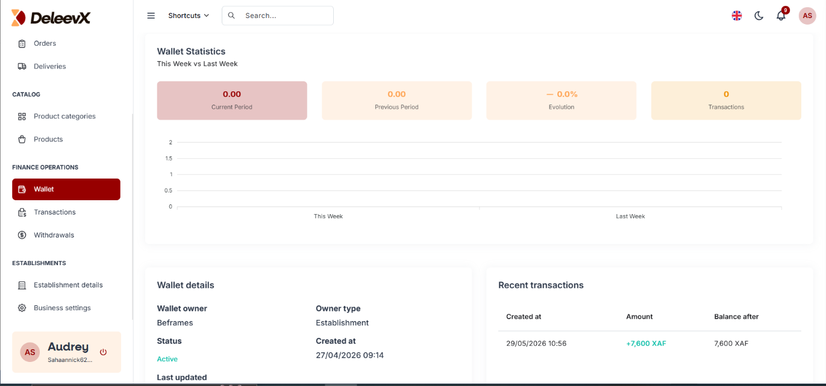
Task: Click the Business settings gear icon
Action: (22, 308)
